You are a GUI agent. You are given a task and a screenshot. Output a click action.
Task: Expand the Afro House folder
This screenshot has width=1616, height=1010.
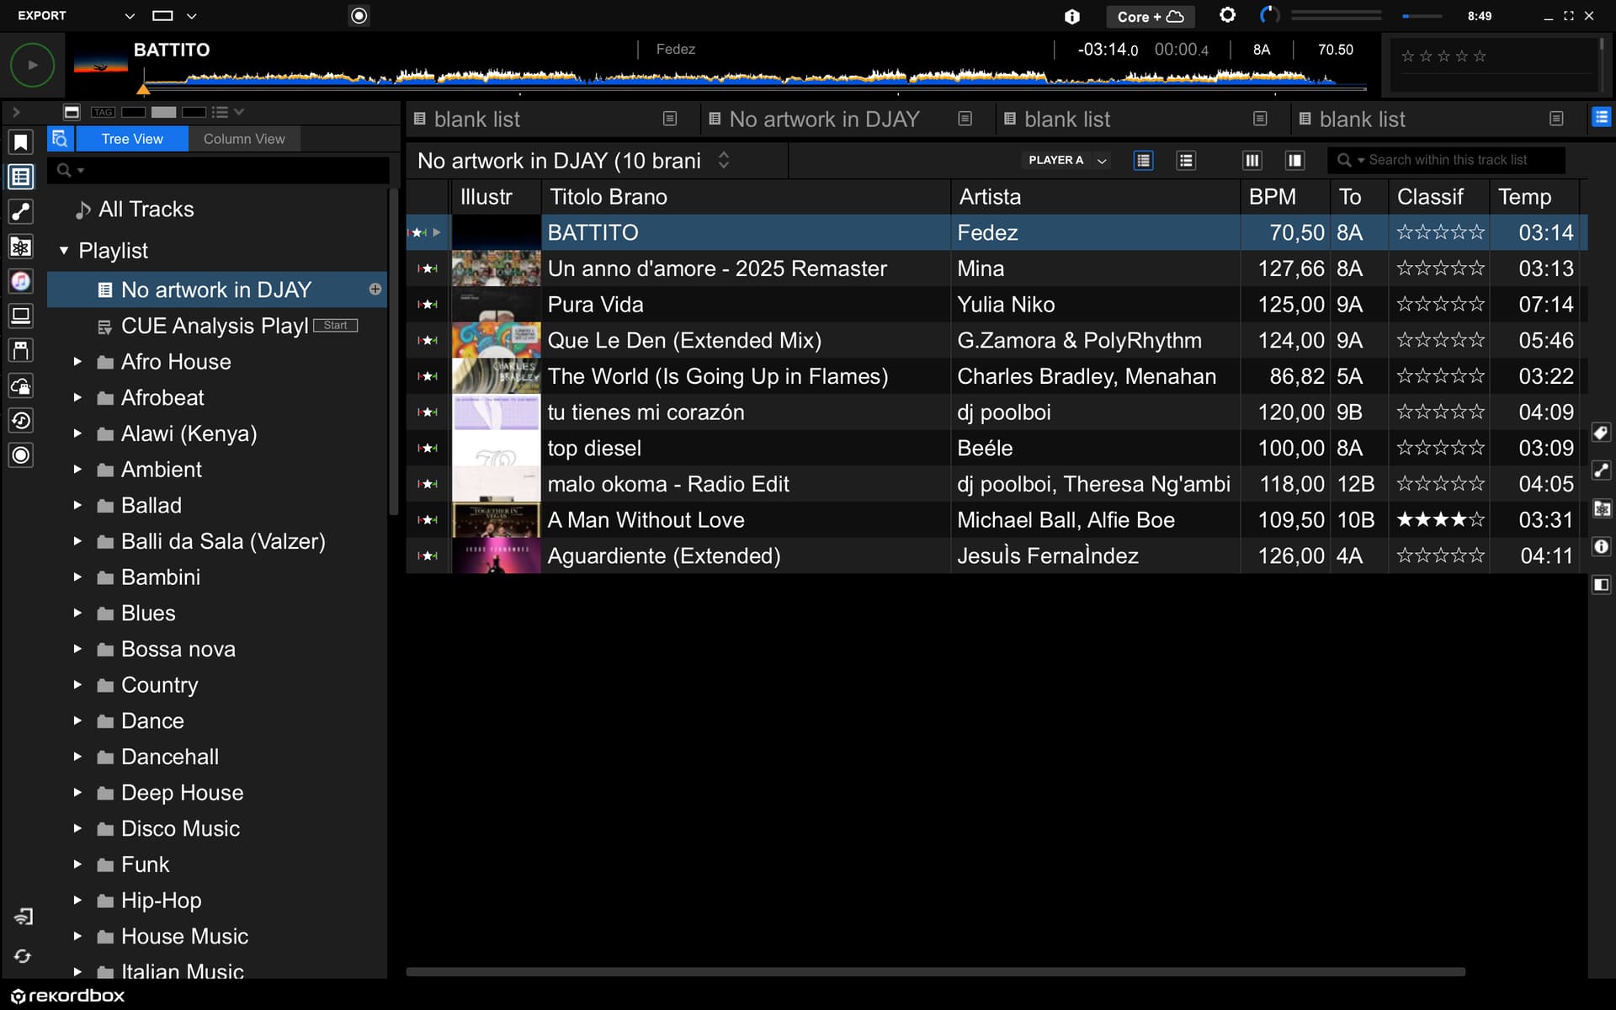click(x=77, y=362)
